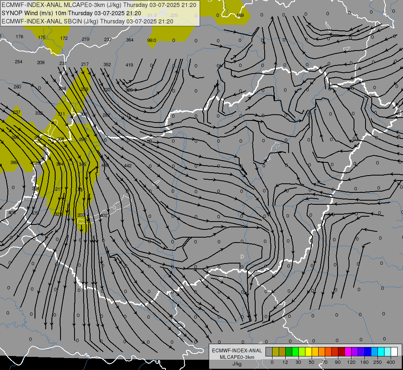Click the map value 259
The height and width of the screenshot is (370, 403).
(x=84, y=89)
